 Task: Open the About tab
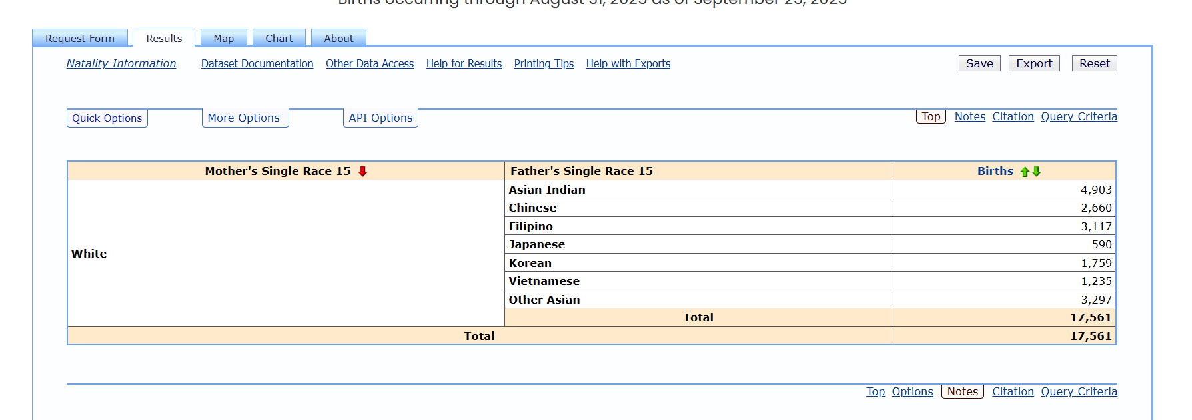[338, 39]
